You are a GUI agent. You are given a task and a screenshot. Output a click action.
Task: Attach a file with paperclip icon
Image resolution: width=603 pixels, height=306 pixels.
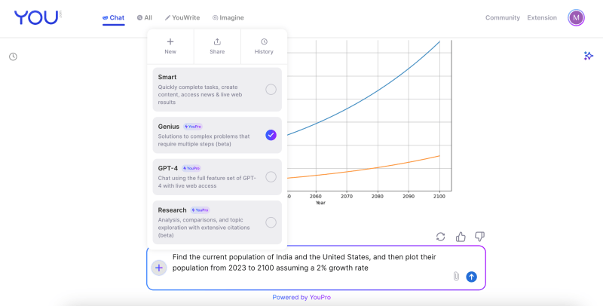pyautogui.click(x=456, y=277)
